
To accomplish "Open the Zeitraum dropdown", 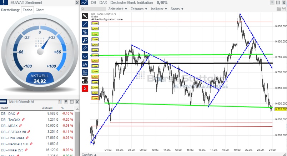I will 139,9.
